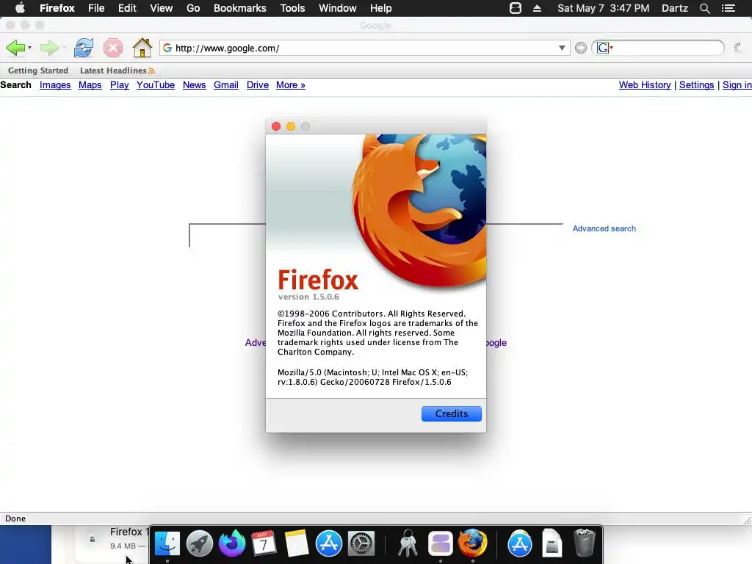Click the Dartz user name menu
This screenshot has height=564, width=752.
675,8
